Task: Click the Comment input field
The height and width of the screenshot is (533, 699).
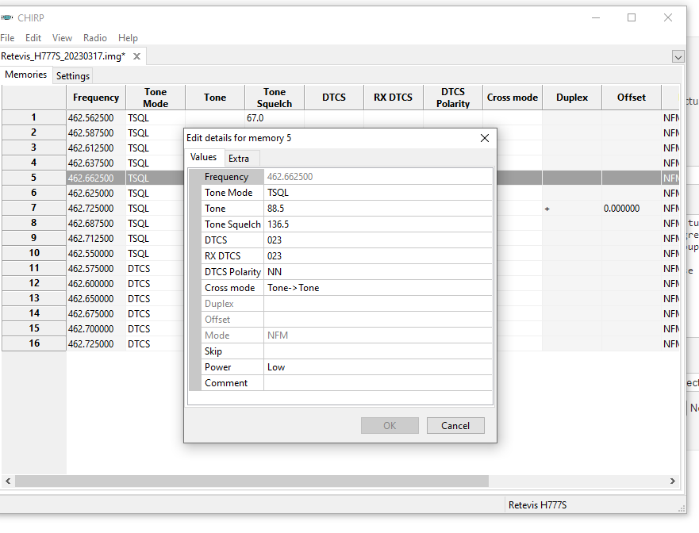Action: coord(378,383)
